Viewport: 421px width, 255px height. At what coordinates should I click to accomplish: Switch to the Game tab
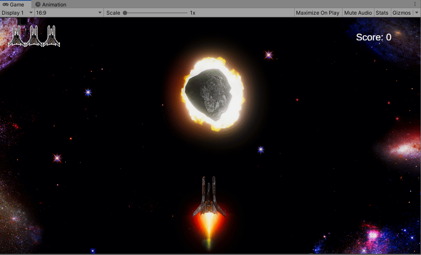coord(16,4)
